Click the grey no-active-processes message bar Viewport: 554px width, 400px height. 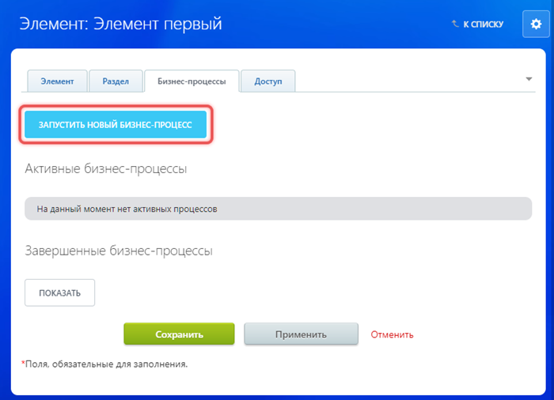click(x=278, y=209)
